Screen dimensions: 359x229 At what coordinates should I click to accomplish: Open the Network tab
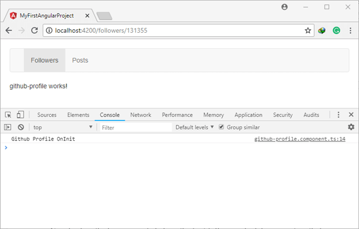141,114
